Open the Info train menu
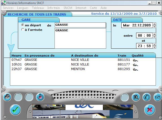This screenshot has height=120, width=162. coord(53,8)
